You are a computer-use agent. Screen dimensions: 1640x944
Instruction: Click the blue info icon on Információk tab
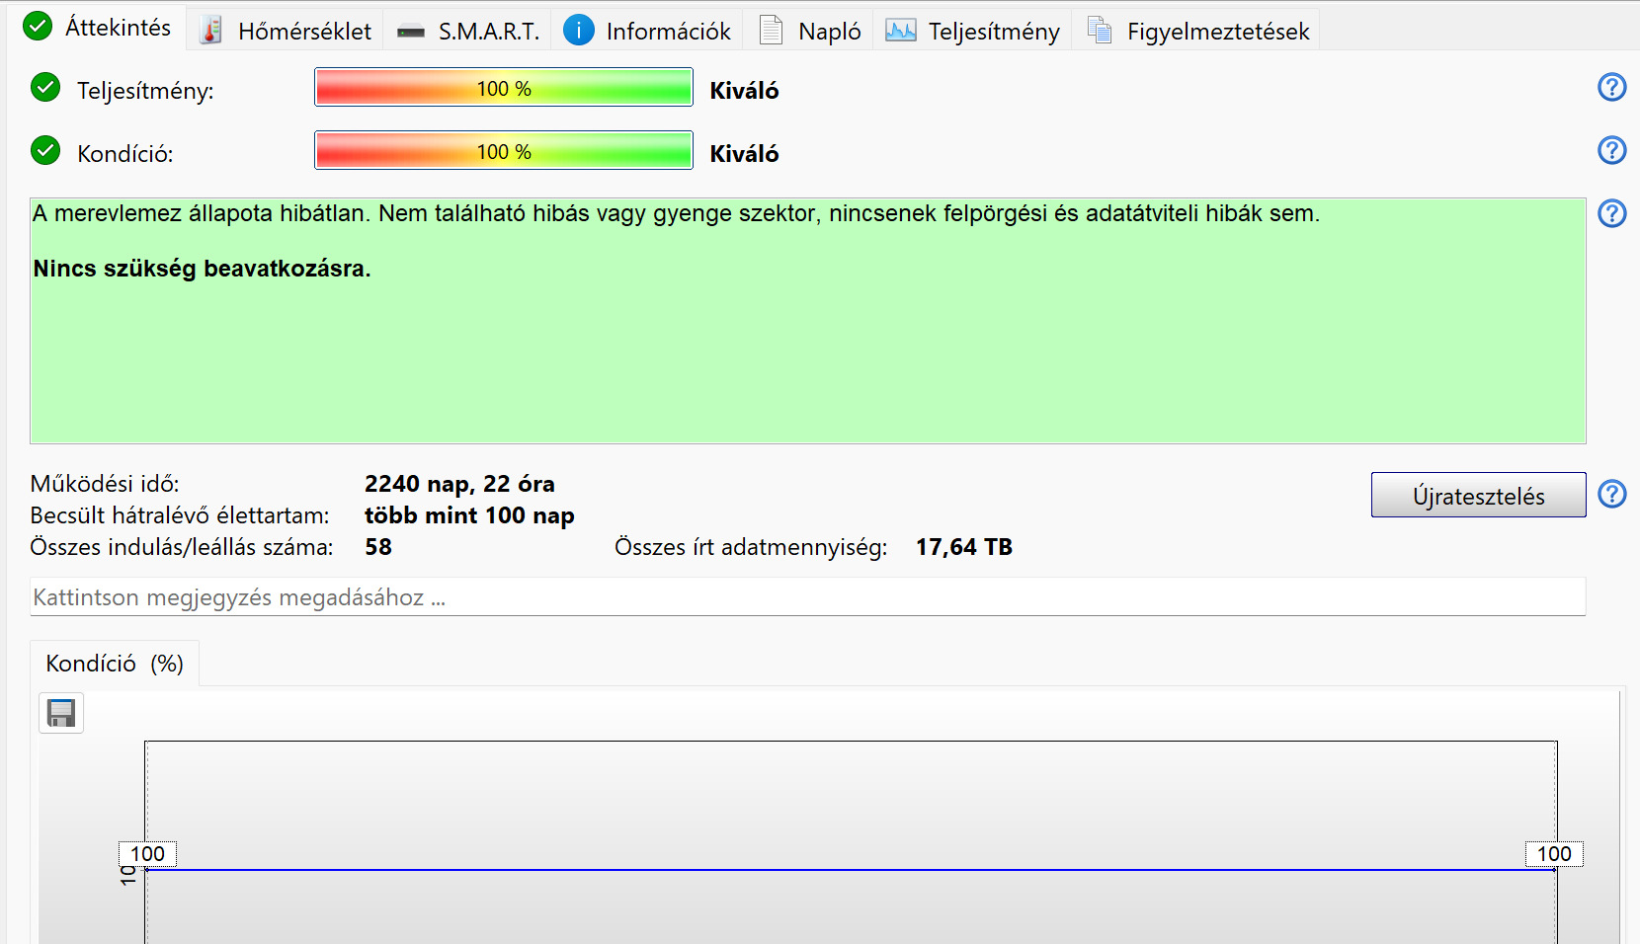[x=579, y=30]
